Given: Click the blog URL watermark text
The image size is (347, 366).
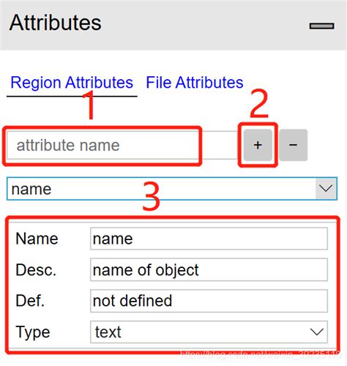Looking at the screenshot, I should [x=261, y=354].
